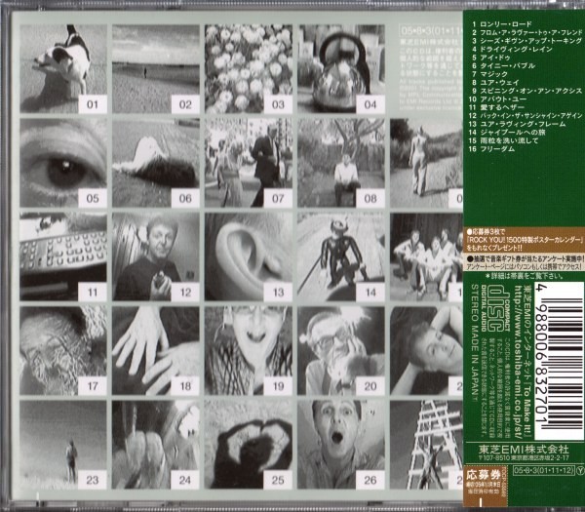The height and width of the screenshot is (512, 585).
Task: Open the beach landscape photo 02
Action: point(156,68)
